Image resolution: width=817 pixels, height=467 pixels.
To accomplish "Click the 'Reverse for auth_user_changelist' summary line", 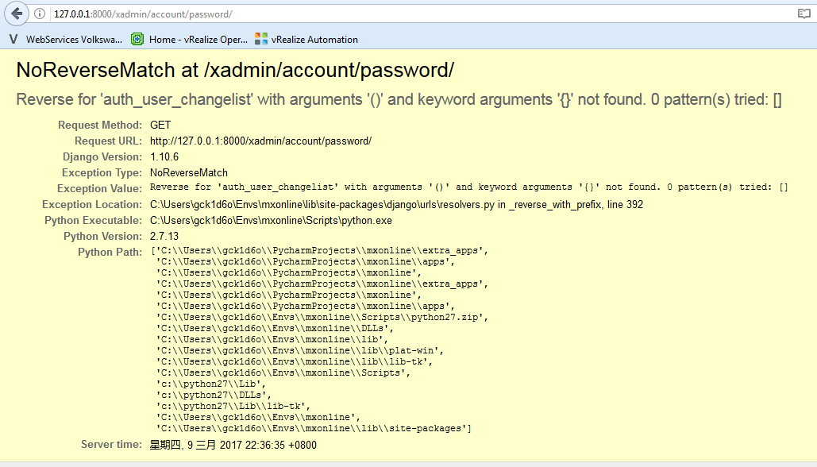I will coord(399,99).
